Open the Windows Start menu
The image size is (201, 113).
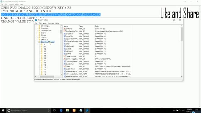[x=3, y=110]
